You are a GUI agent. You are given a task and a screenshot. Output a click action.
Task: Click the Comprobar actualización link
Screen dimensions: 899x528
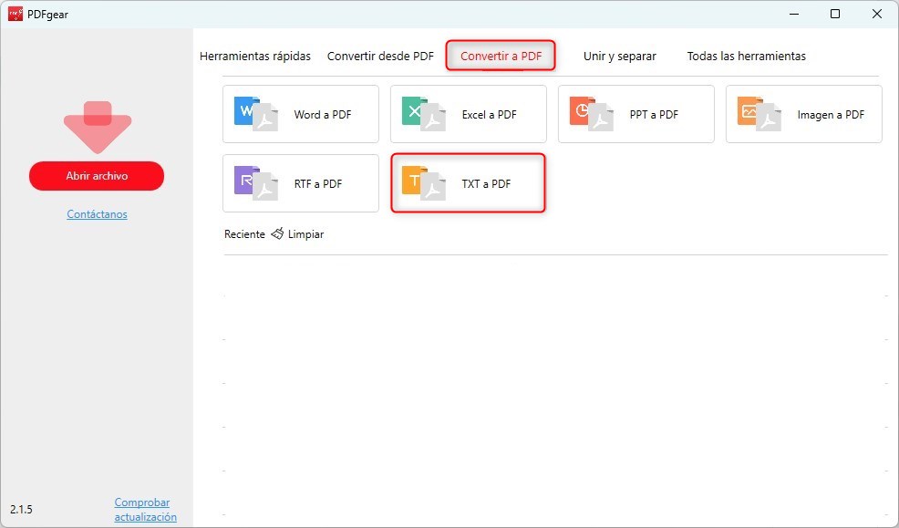pos(142,509)
